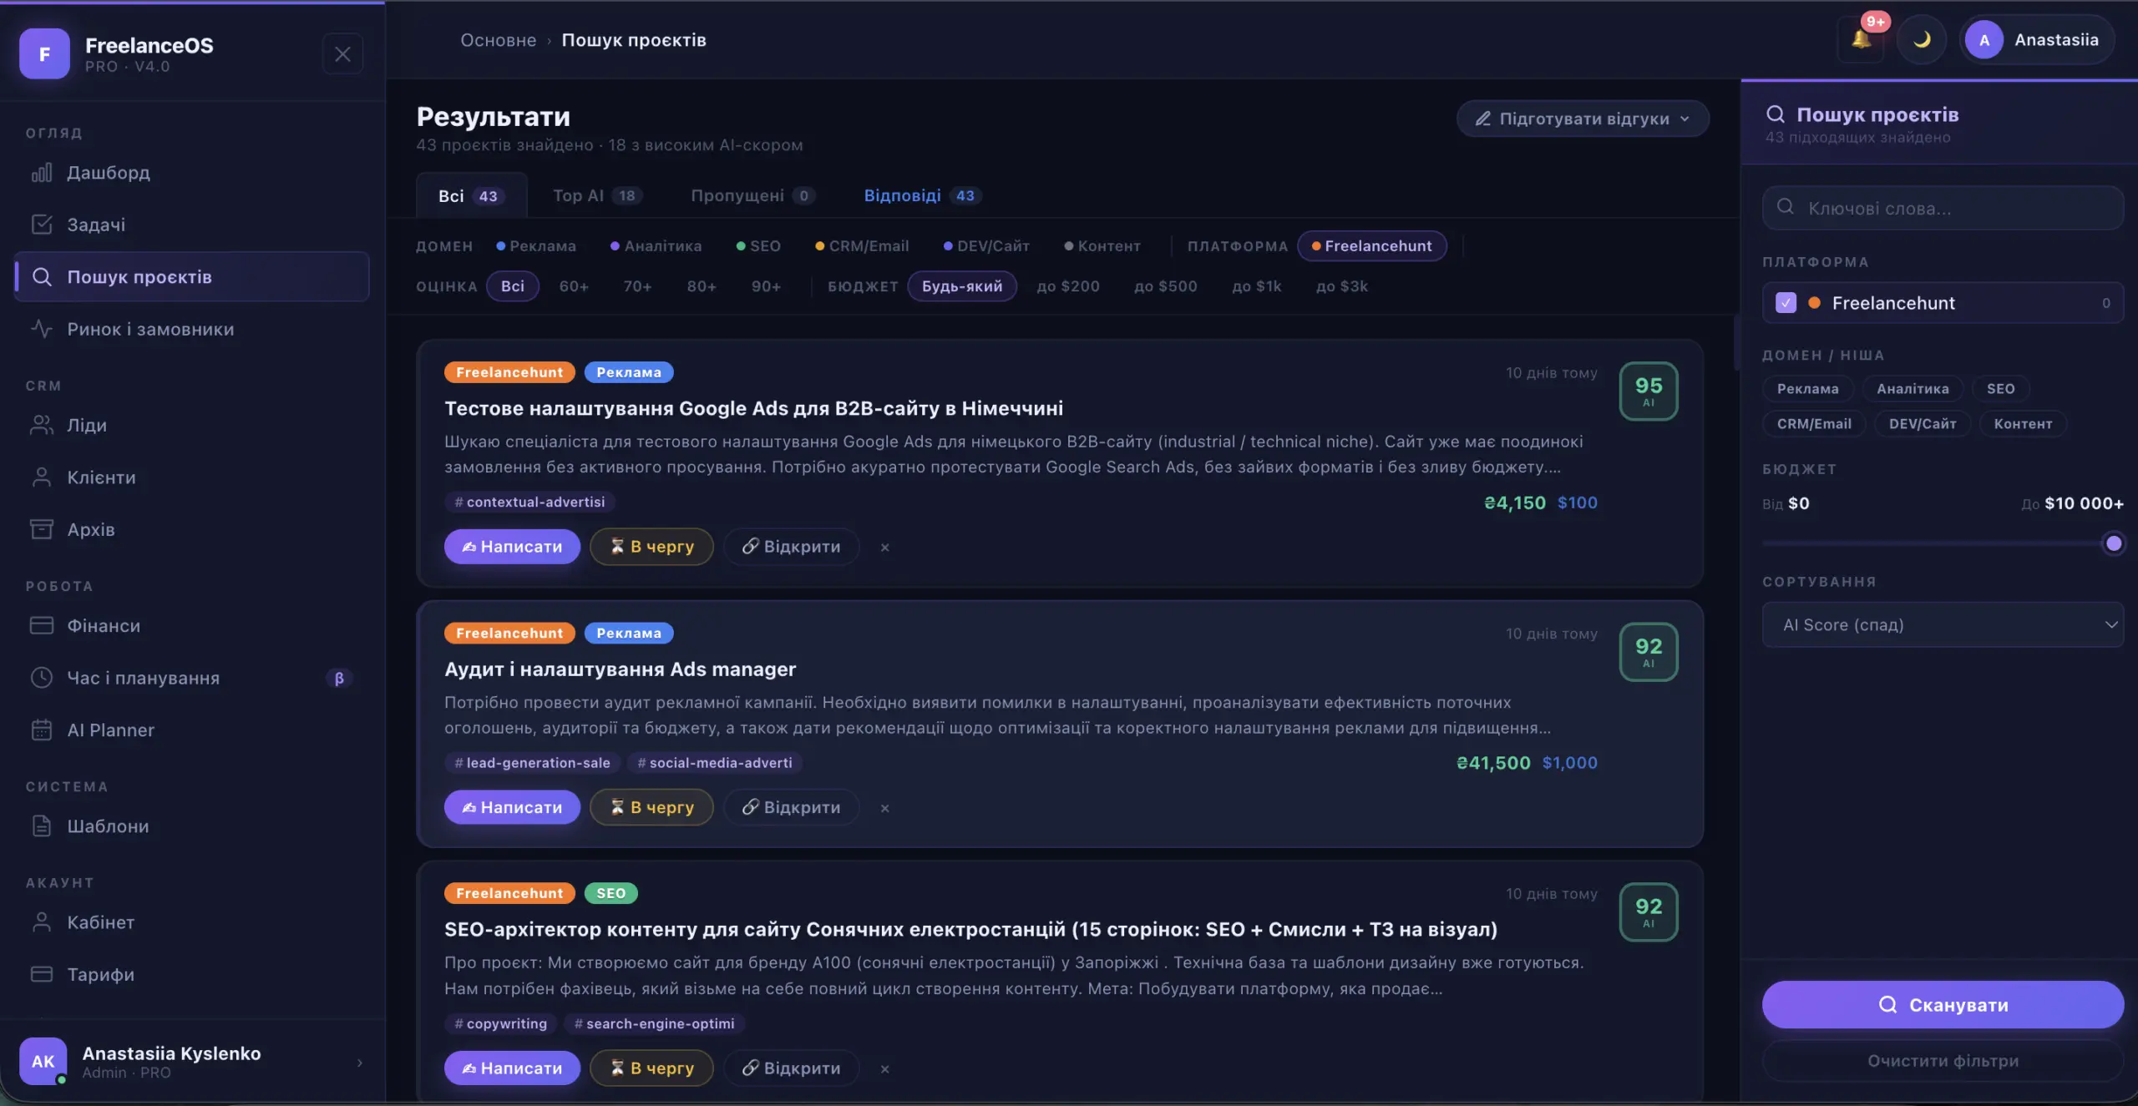Screen dimensions: 2138x1106
Task: Toggle dark mode moon icon
Action: click(x=1922, y=39)
